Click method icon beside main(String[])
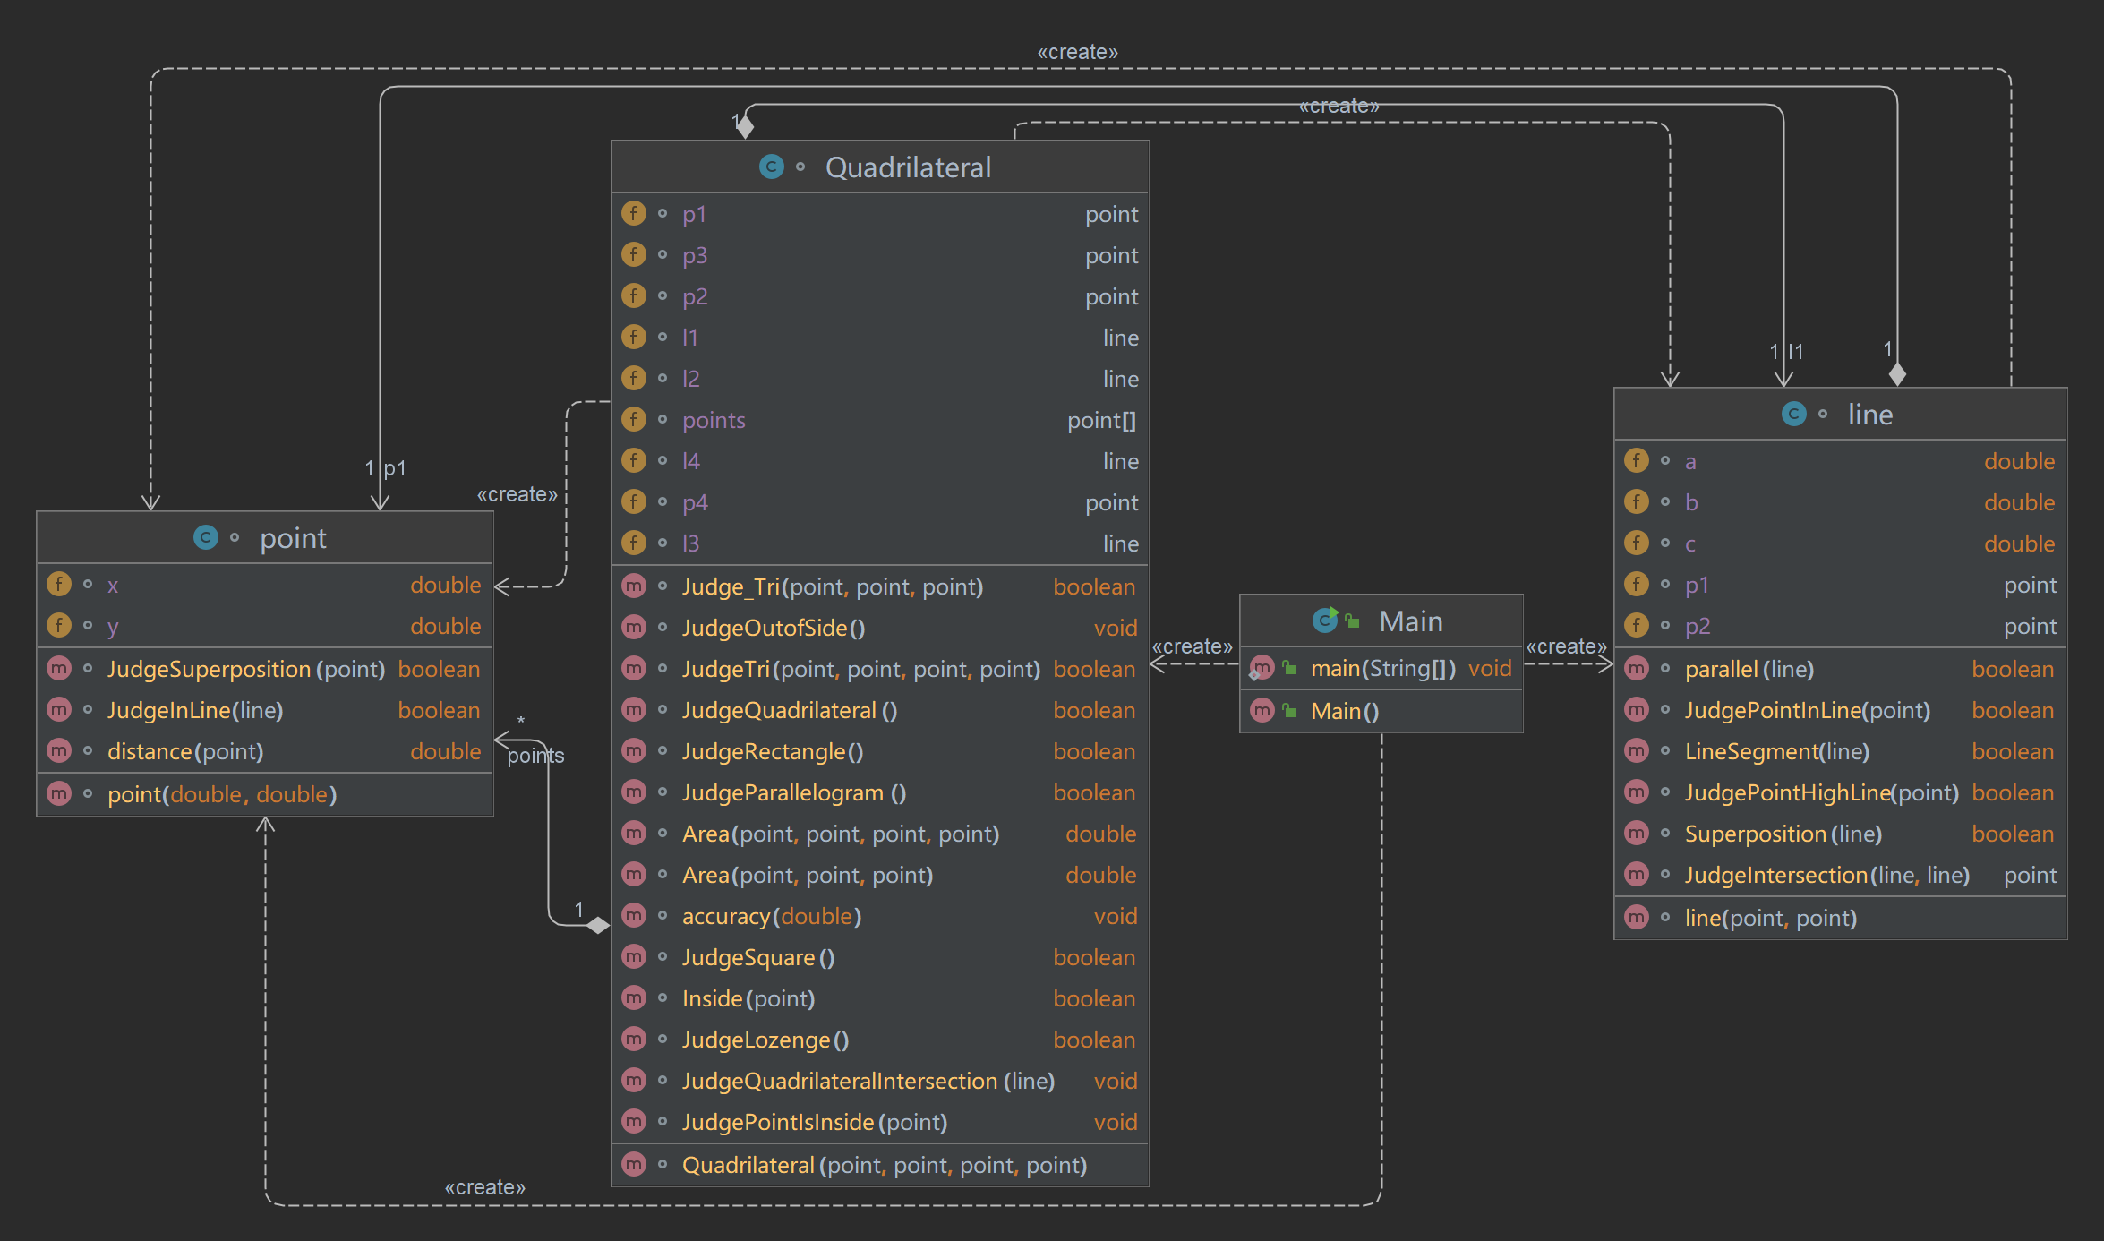This screenshot has height=1241, width=2104. tap(1262, 667)
